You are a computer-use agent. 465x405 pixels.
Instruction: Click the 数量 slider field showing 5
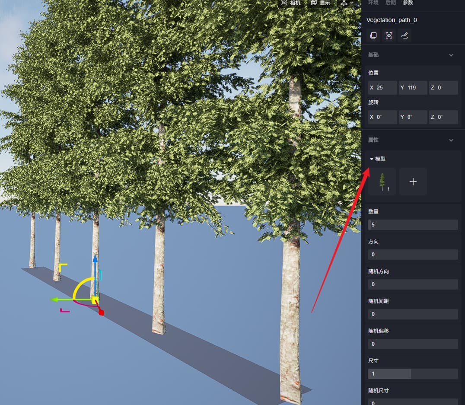(413, 225)
